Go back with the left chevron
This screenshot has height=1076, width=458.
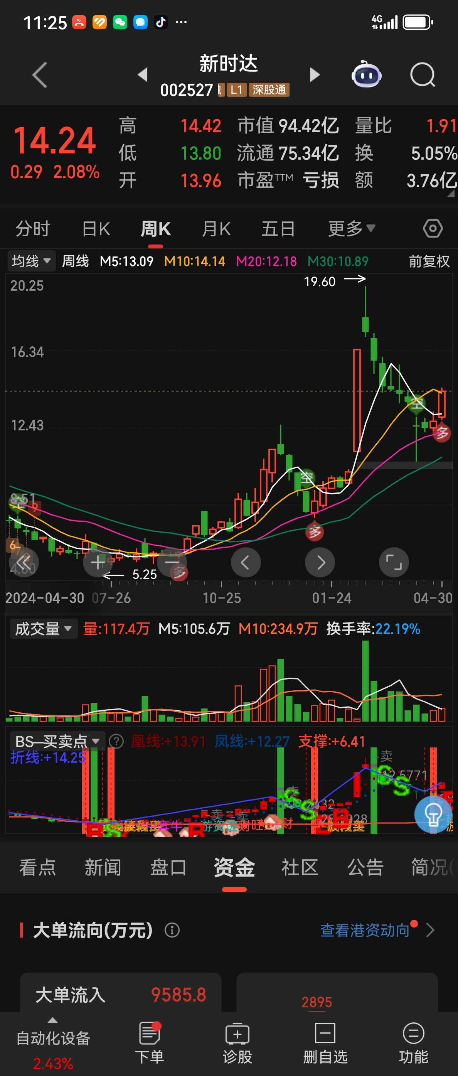pos(40,75)
